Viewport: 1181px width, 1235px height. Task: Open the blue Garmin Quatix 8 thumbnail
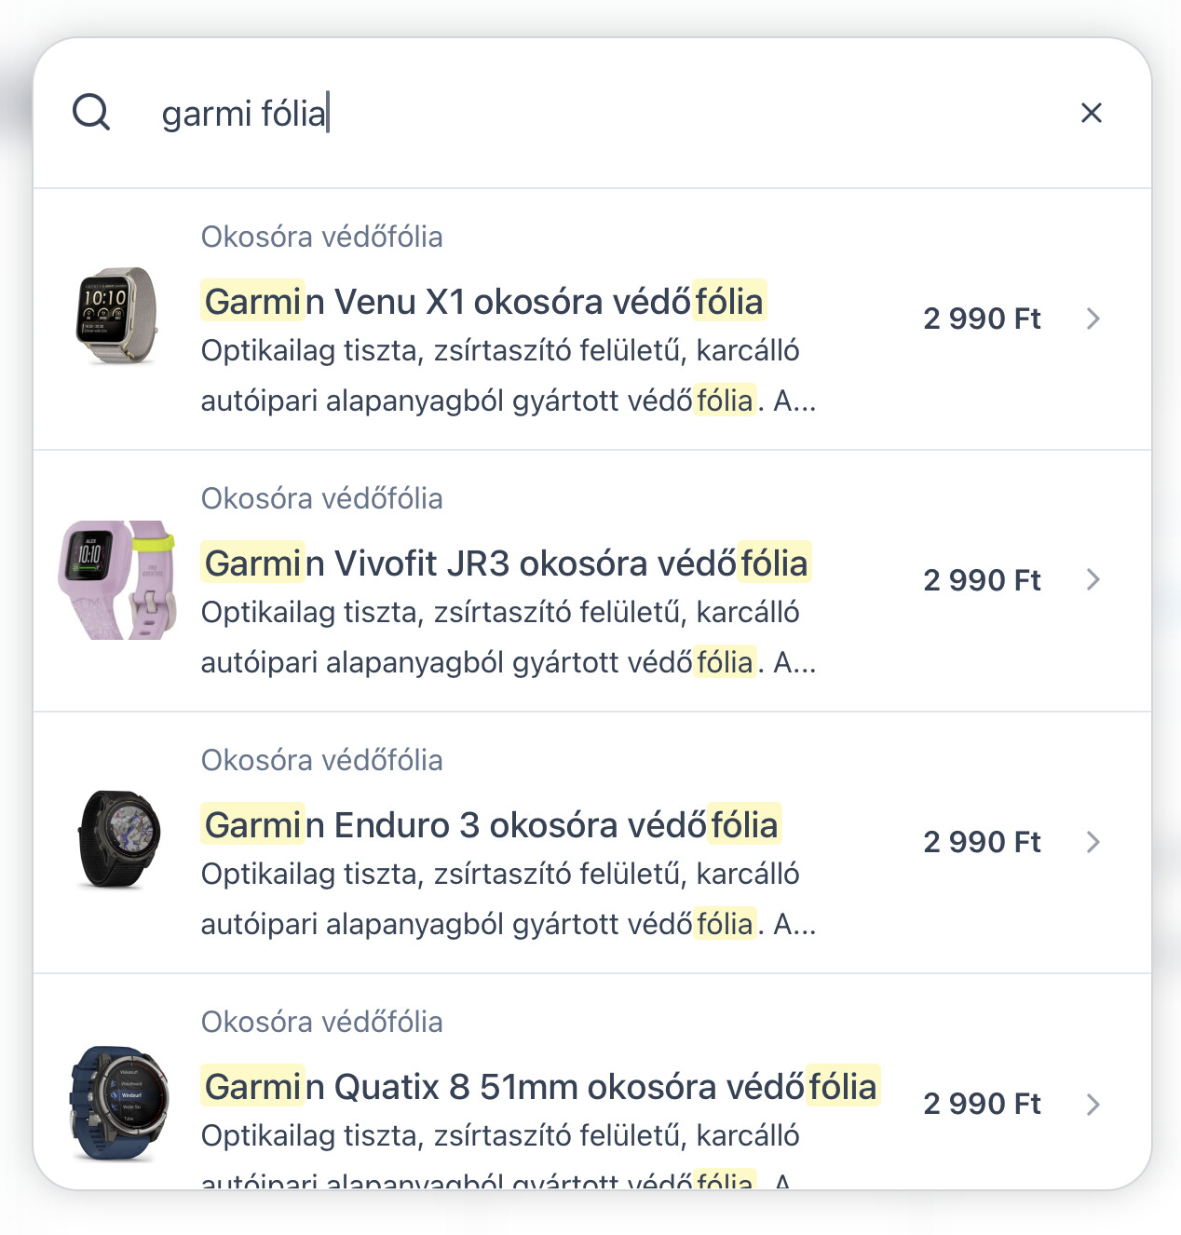(117, 1103)
